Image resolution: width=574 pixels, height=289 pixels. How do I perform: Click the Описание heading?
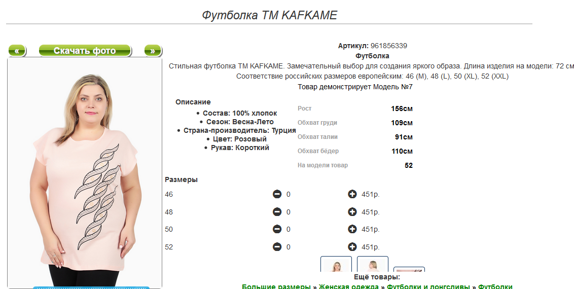(x=193, y=102)
